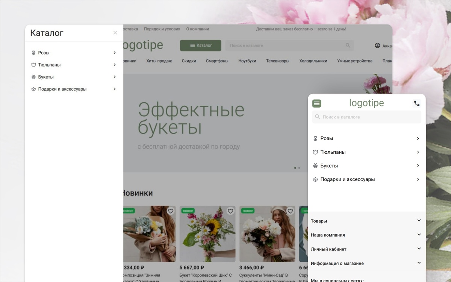Favorite the 3 466,00 ₽ bouquet with heart icon

290,211
